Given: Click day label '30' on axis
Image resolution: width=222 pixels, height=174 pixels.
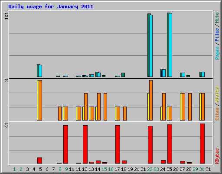Looking at the screenshot, I should pos(202,169).
